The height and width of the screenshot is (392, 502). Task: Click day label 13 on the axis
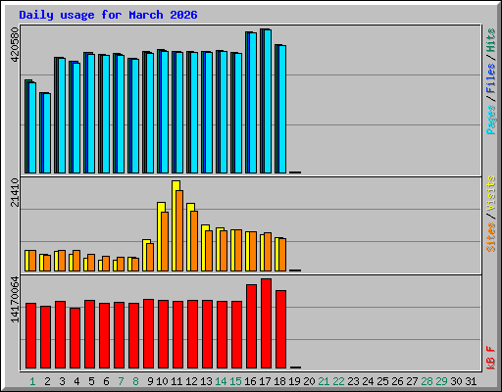coord(206,381)
